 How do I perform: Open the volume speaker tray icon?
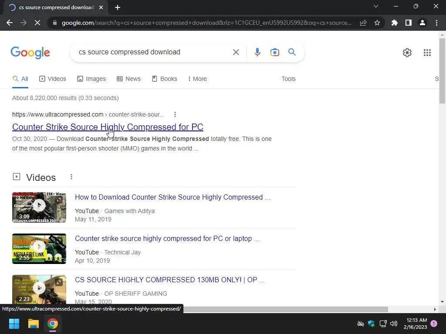click(x=394, y=324)
